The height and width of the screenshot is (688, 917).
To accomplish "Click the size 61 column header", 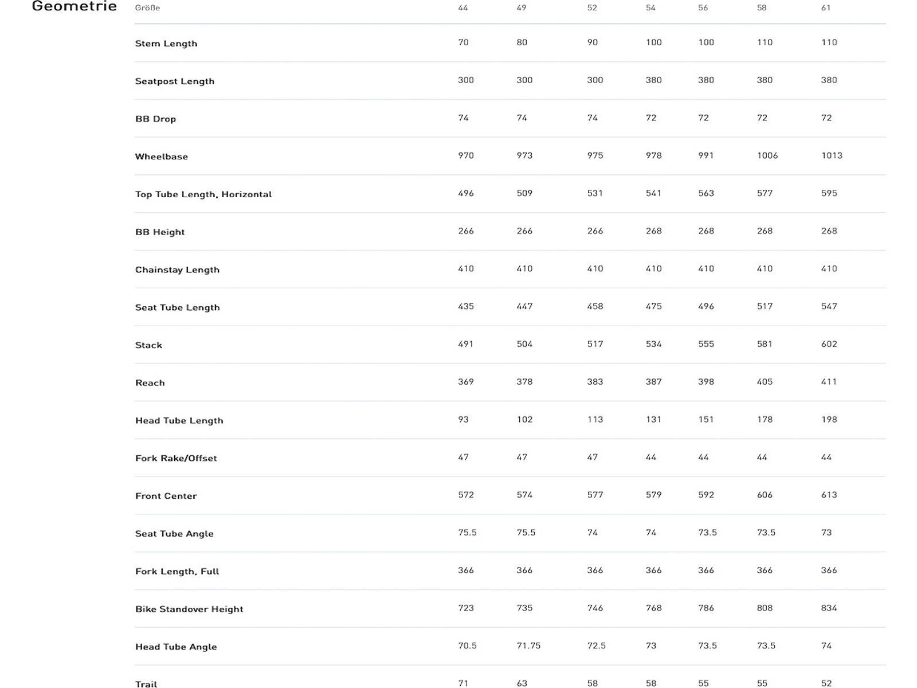I will click(x=826, y=8).
